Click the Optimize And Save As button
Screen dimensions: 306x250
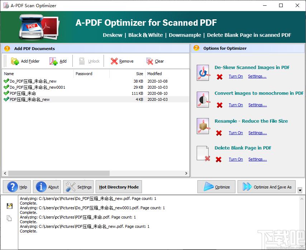(267, 187)
